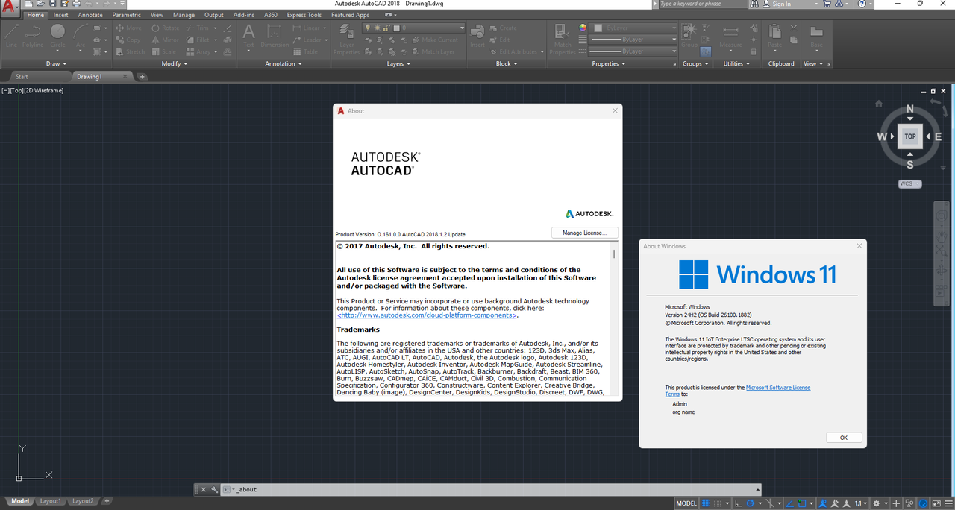Click the TOP face of the ViewCube
The height and width of the screenshot is (510, 955).
[909, 136]
